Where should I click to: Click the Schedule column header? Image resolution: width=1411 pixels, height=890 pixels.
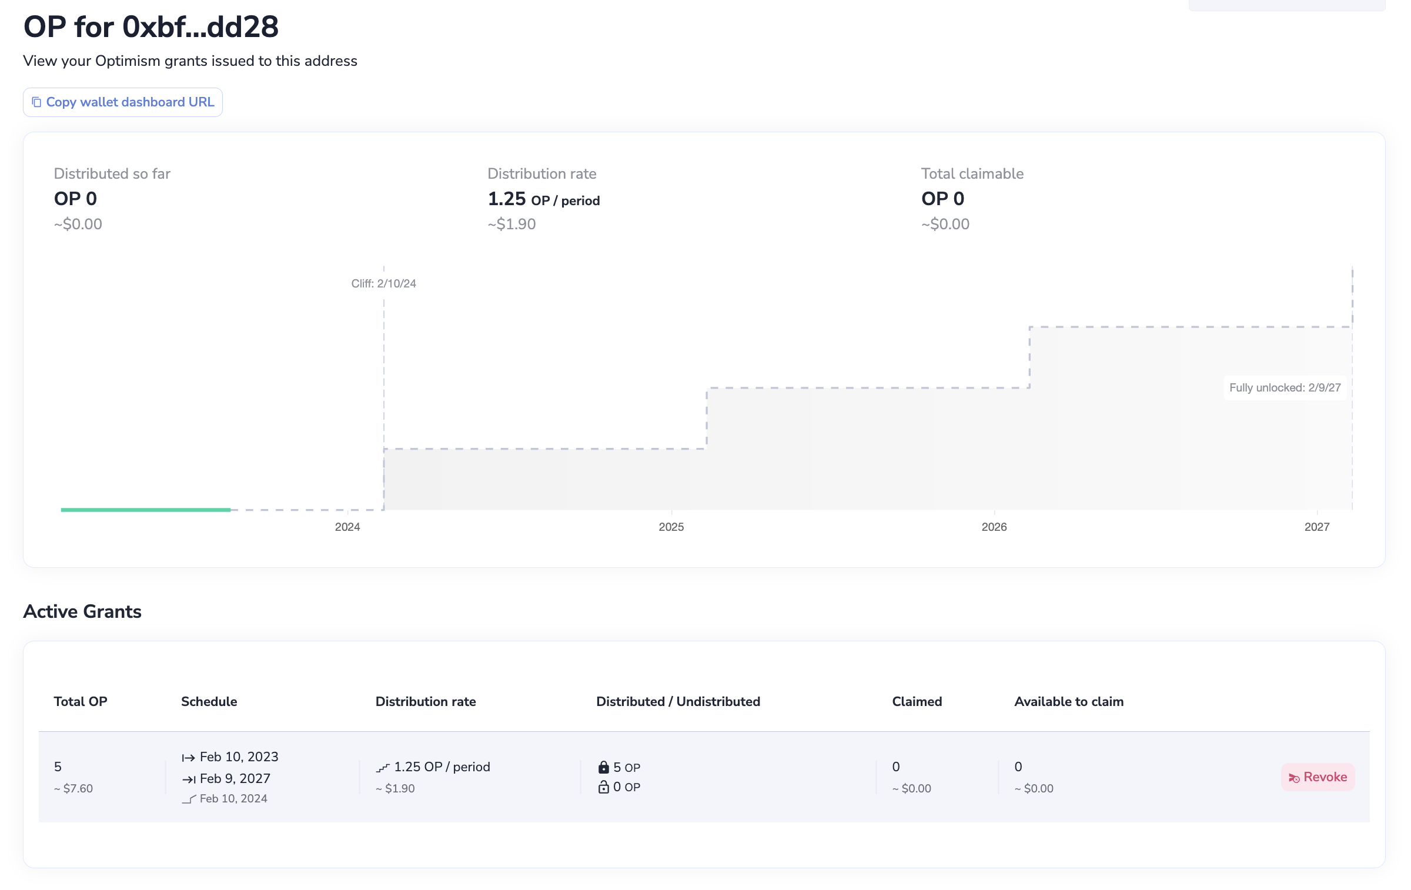tap(209, 701)
